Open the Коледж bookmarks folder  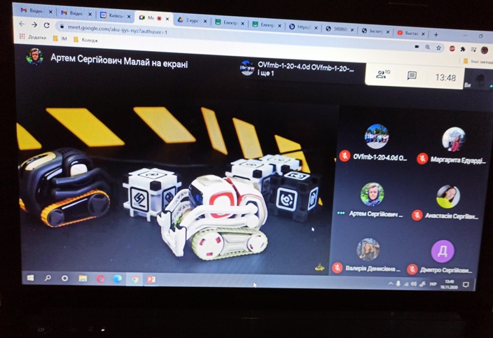(x=85, y=40)
